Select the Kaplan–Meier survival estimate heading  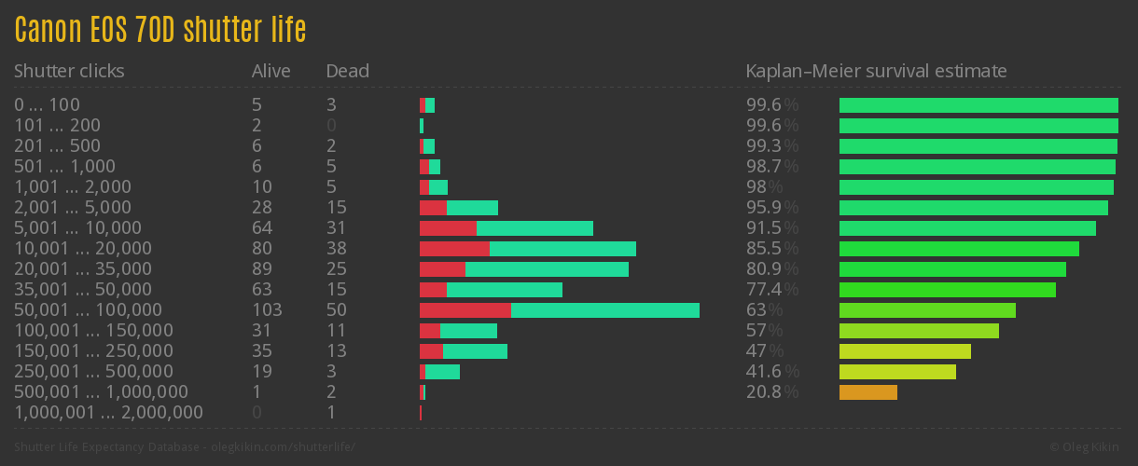coord(876,71)
